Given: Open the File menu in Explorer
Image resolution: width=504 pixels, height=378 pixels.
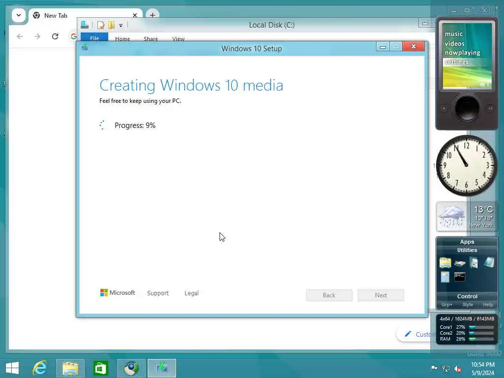Looking at the screenshot, I should [x=94, y=38].
